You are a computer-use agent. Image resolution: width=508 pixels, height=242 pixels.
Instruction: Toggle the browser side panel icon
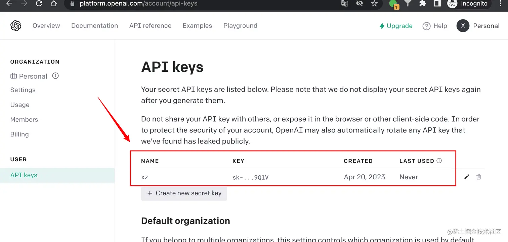coord(437,4)
